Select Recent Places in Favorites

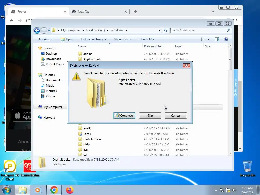click(x=55, y=64)
